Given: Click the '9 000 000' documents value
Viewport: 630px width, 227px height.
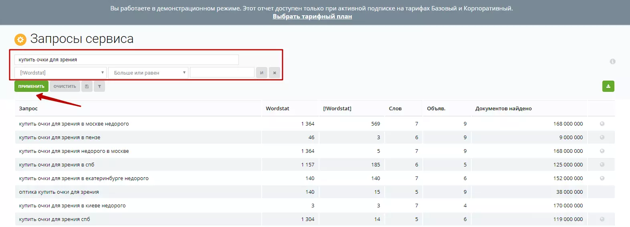Looking at the screenshot, I should (571, 138).
